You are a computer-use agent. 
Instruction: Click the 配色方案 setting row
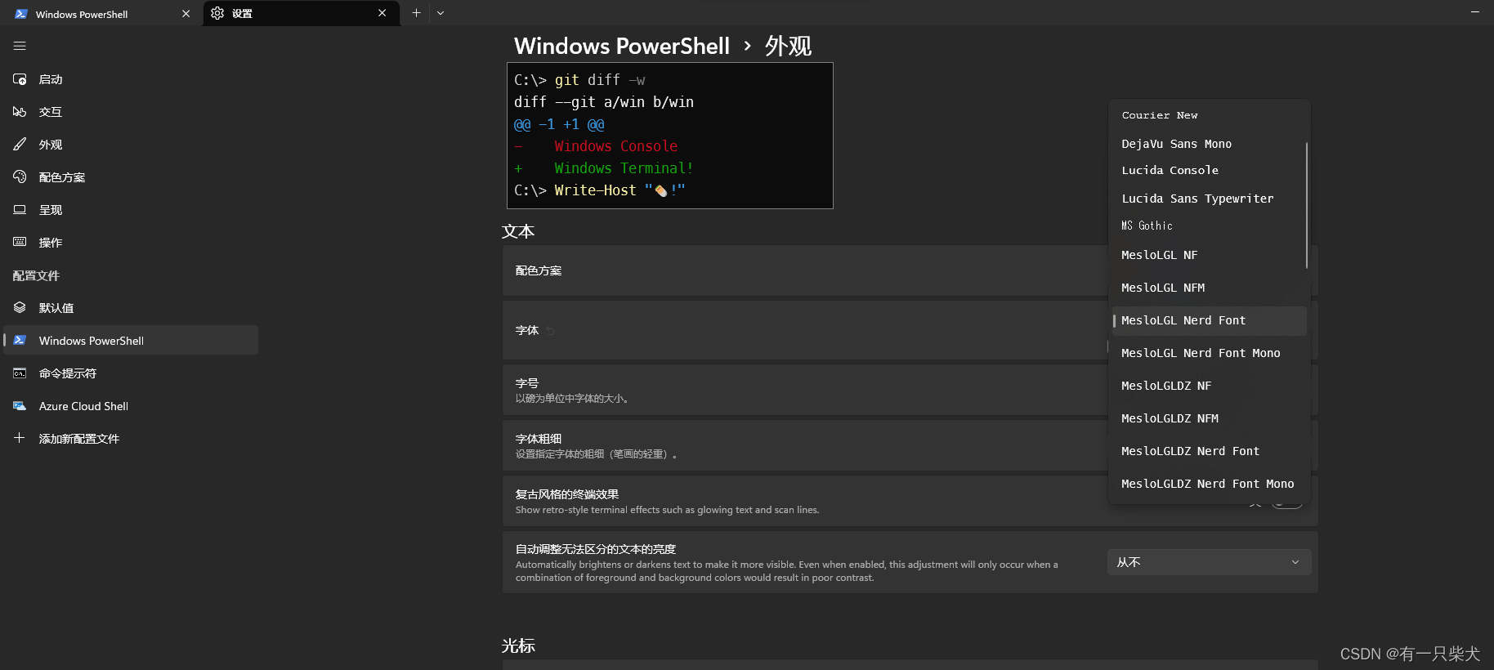[910, 270]
